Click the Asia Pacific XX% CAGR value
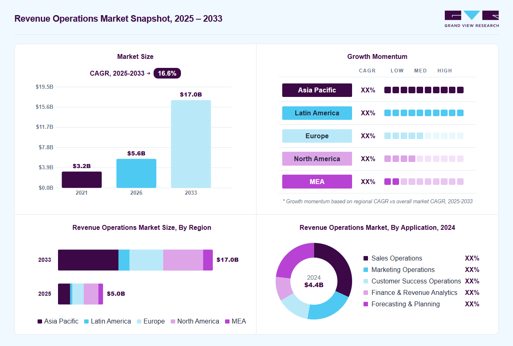The width and height of the screenshot is (513, 346). (368, 90)
